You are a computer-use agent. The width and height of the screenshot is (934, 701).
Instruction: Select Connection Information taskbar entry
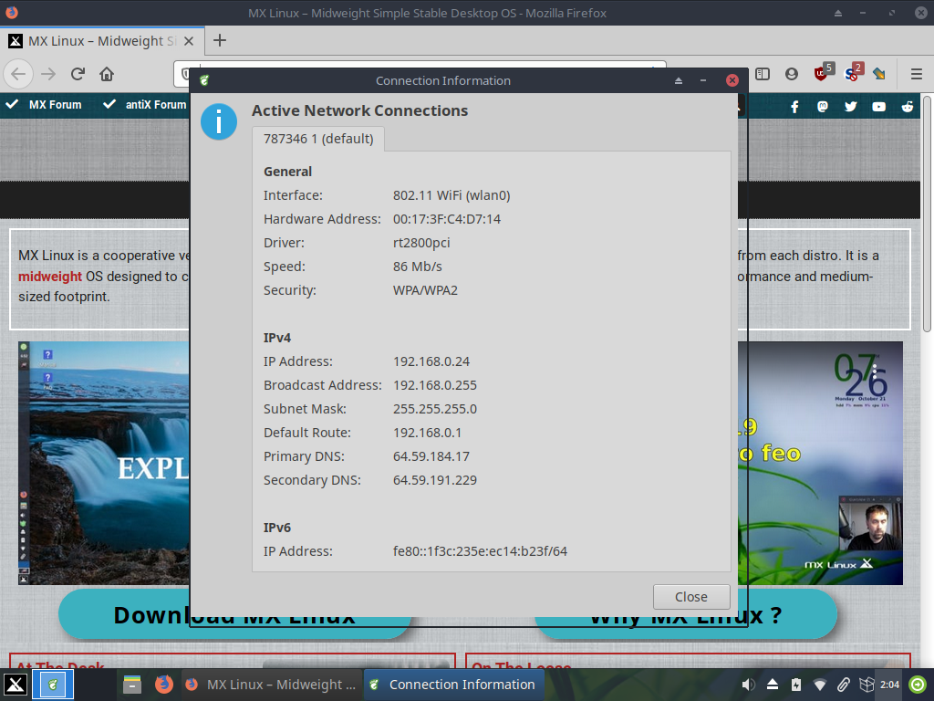pyautogui.click(x=453, y=685)
